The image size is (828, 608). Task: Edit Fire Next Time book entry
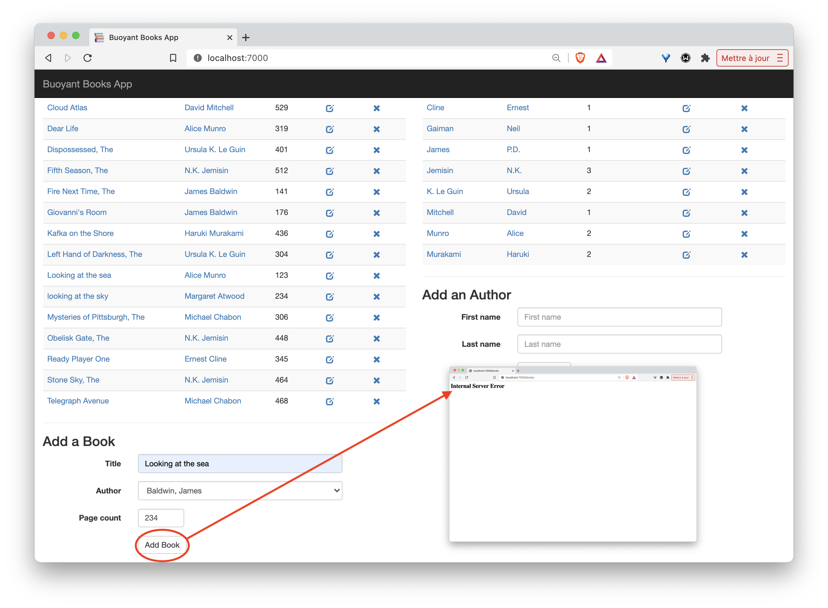(329, 192)
